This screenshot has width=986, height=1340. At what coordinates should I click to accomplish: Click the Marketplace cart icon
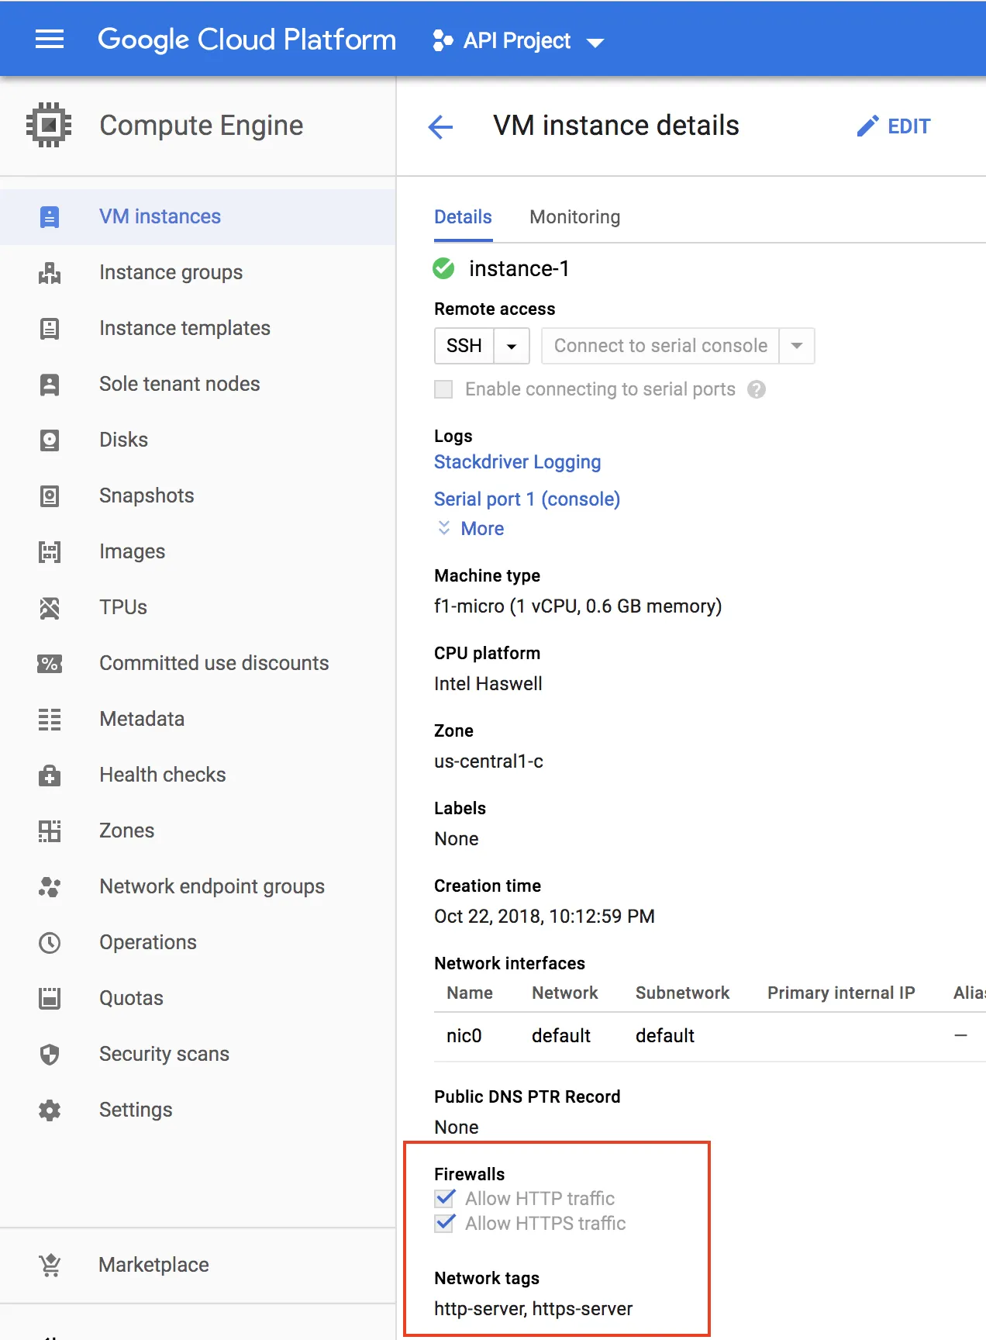[x=50, y=1265]
